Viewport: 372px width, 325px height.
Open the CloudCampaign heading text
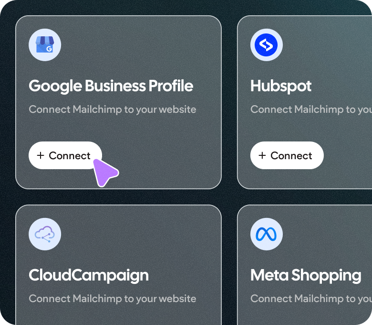89,276
